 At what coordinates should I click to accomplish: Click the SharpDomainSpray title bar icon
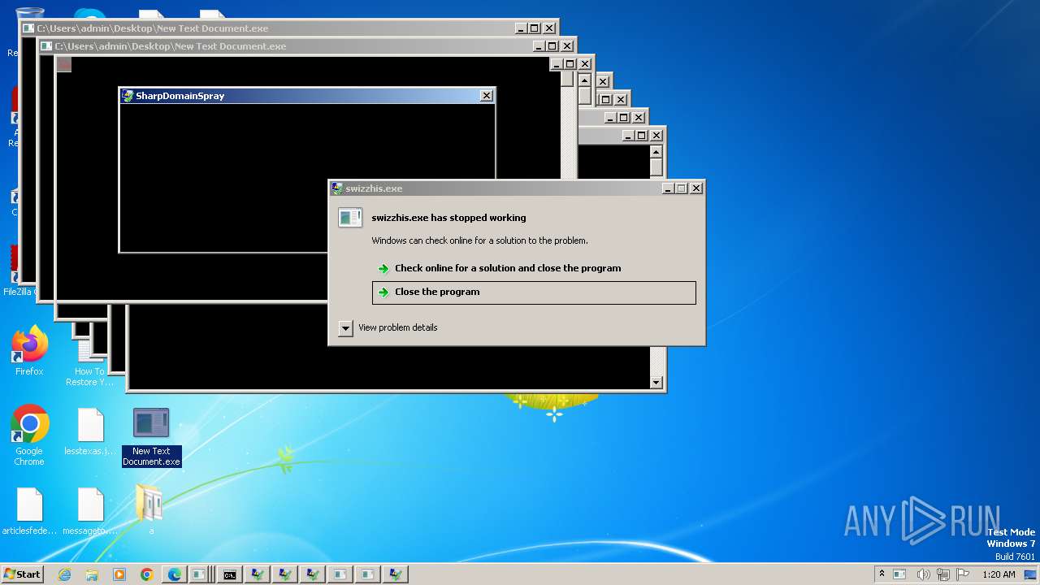128,96
